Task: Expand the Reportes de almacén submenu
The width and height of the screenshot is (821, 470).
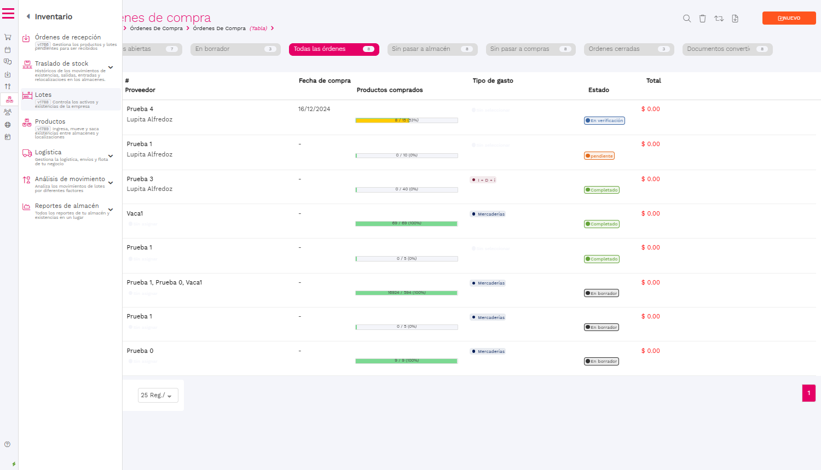Action: click(x=111, y=210)
